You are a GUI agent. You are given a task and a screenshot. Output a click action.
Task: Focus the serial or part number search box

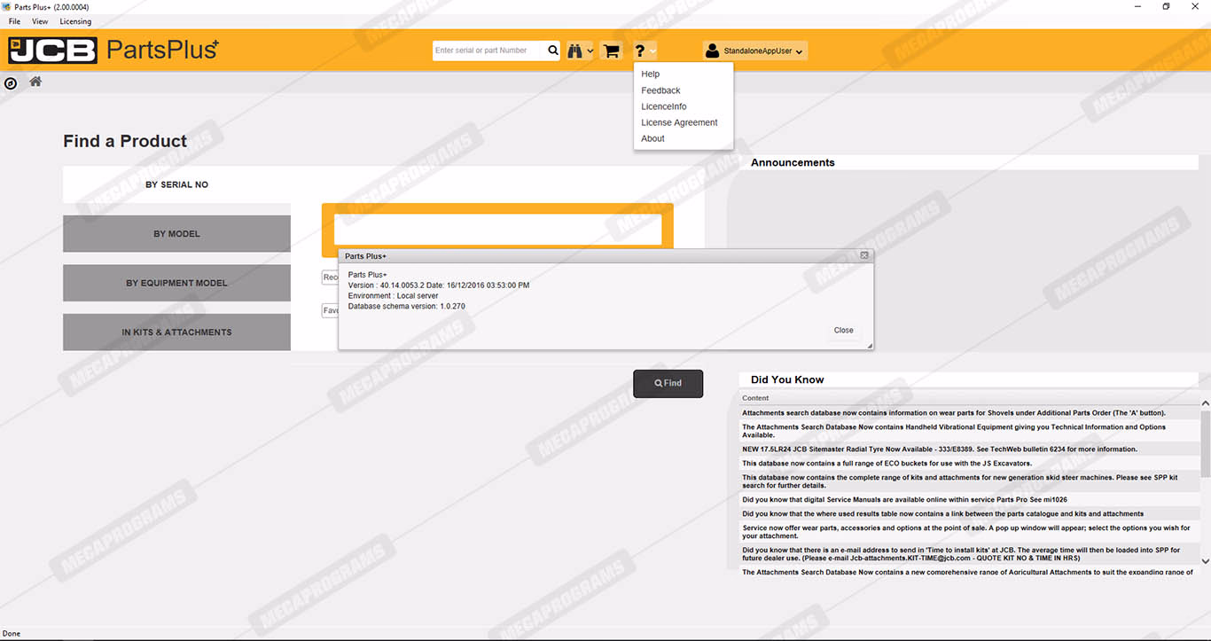(x=488, y=51)
